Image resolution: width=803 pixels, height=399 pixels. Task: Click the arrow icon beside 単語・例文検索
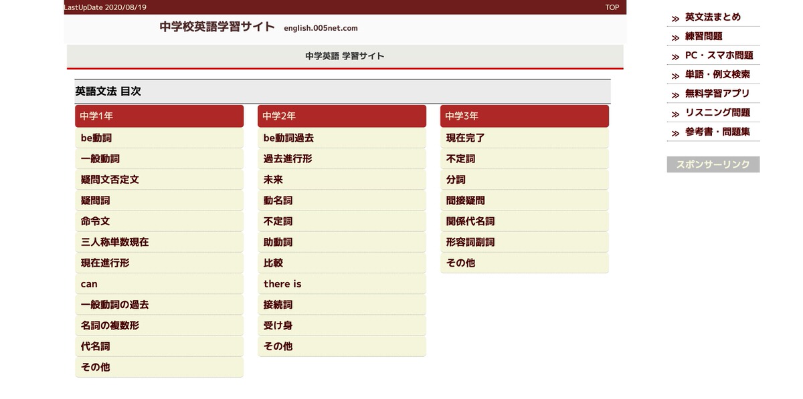click(x=674, y=75)
